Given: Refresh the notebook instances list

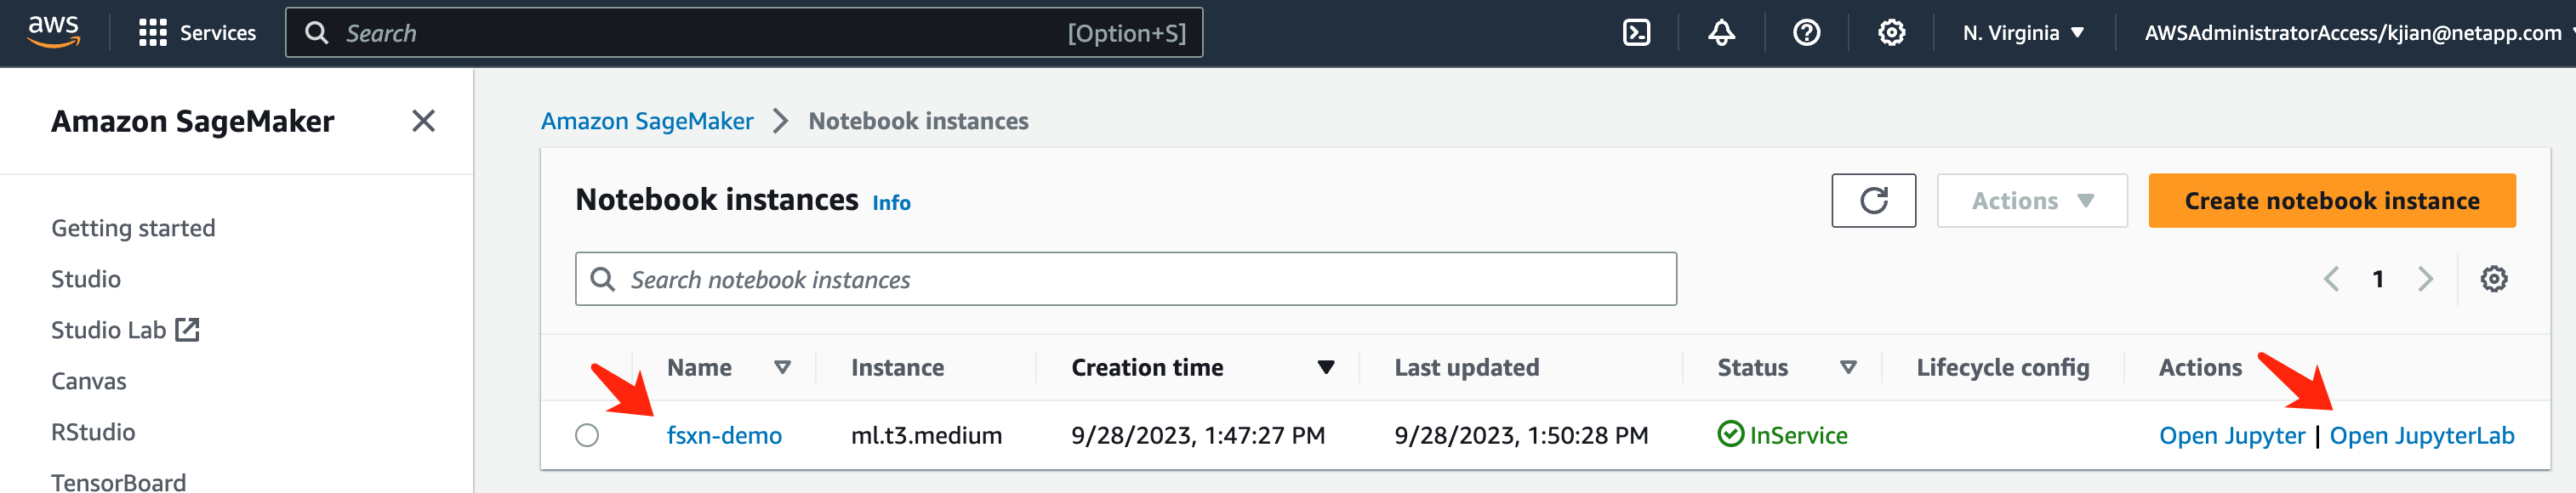Looking at the screenshot, I should pos(1873,200).
